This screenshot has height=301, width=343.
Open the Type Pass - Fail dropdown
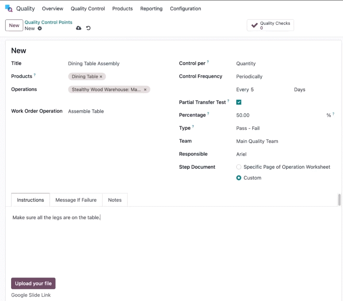(x=285, y=128)
